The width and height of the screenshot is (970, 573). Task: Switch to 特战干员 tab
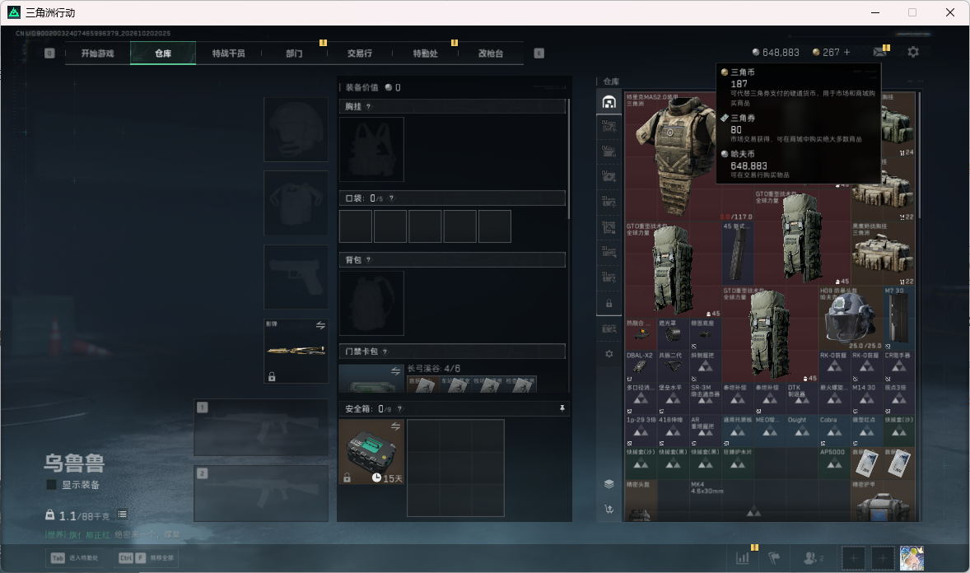click(228, 54)
